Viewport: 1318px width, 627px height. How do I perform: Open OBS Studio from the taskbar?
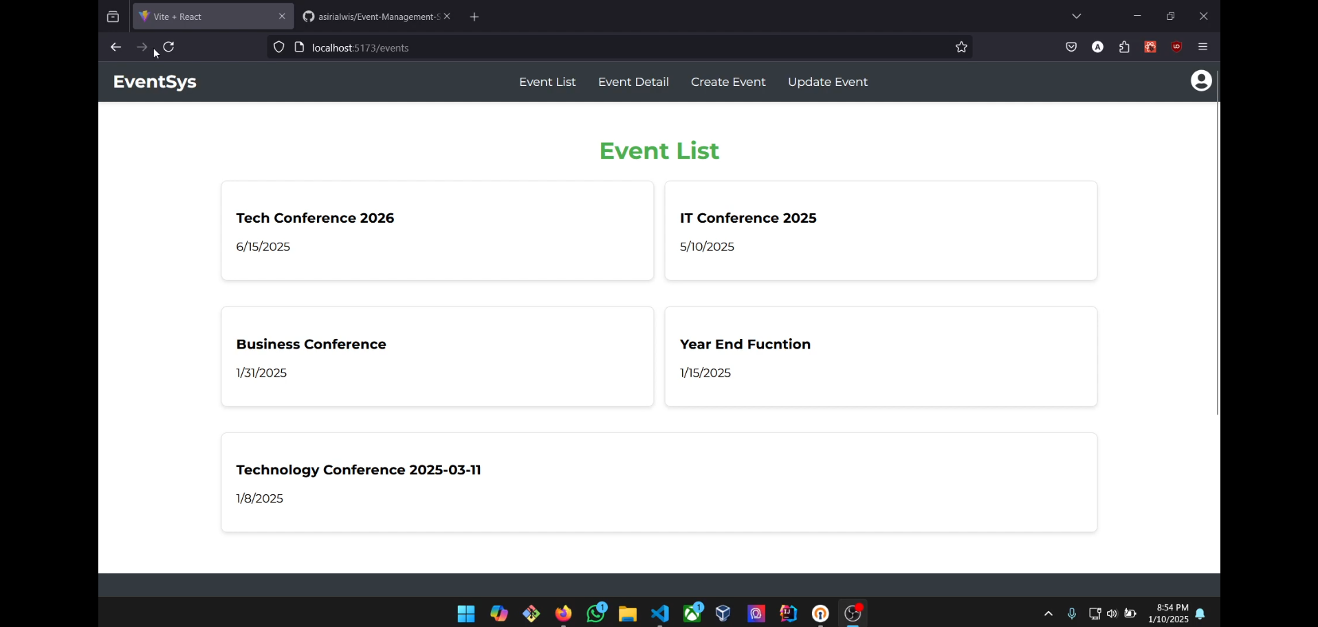(853, 614)
